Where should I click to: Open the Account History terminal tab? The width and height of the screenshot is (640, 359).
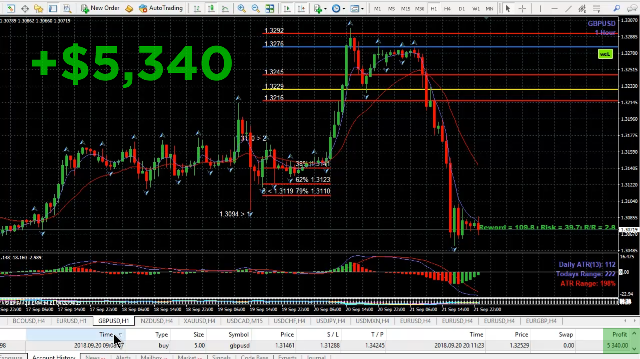click(54, 357)
